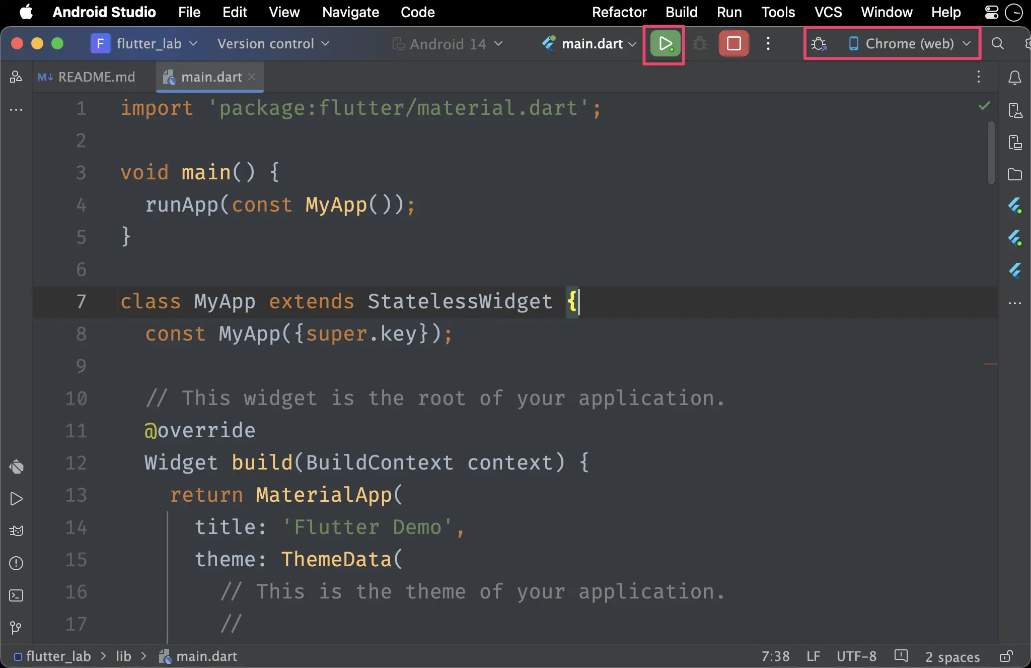Open the Git version control tool window

[16, 628]
